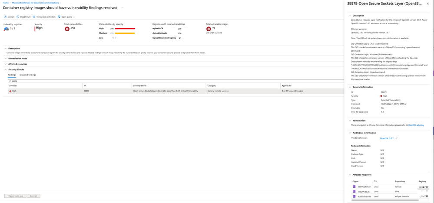Click the tomcat repository entry
Screen dimensions: 434x203
pyautogui.click(x=398, y=187)
